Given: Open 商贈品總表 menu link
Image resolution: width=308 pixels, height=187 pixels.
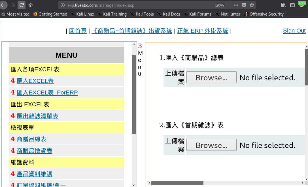Looking at the screenshot, I should click(x=31, y=139).
